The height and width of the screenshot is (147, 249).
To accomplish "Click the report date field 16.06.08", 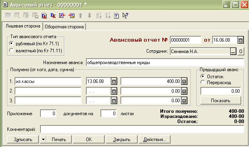I will 225,40.
